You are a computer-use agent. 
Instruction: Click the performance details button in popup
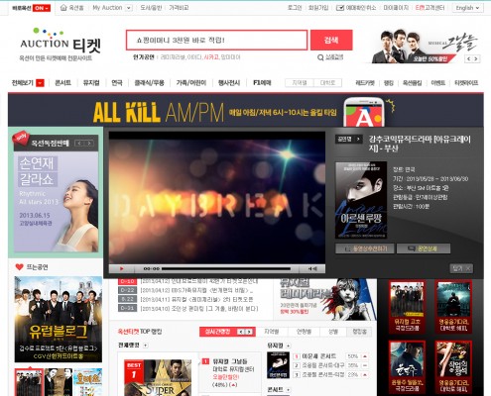pos(424,248)
